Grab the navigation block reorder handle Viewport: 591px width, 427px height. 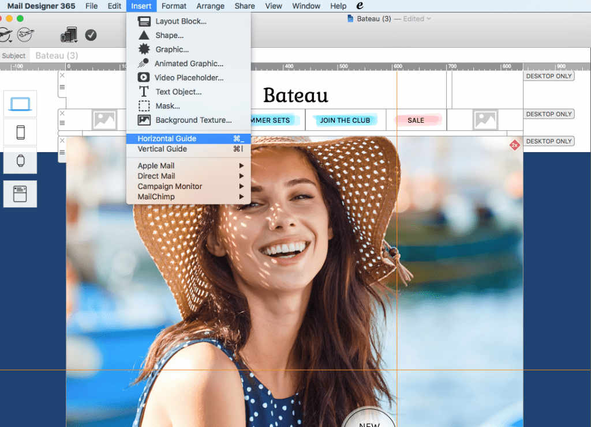pyautogui.click(x=62, y=123)
